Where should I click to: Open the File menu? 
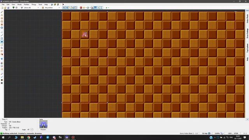pos(3,5)
